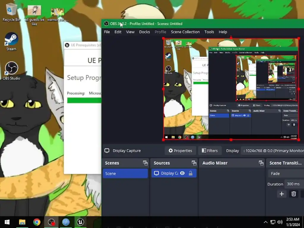Remove transition with the trash icon

[294, 194]
